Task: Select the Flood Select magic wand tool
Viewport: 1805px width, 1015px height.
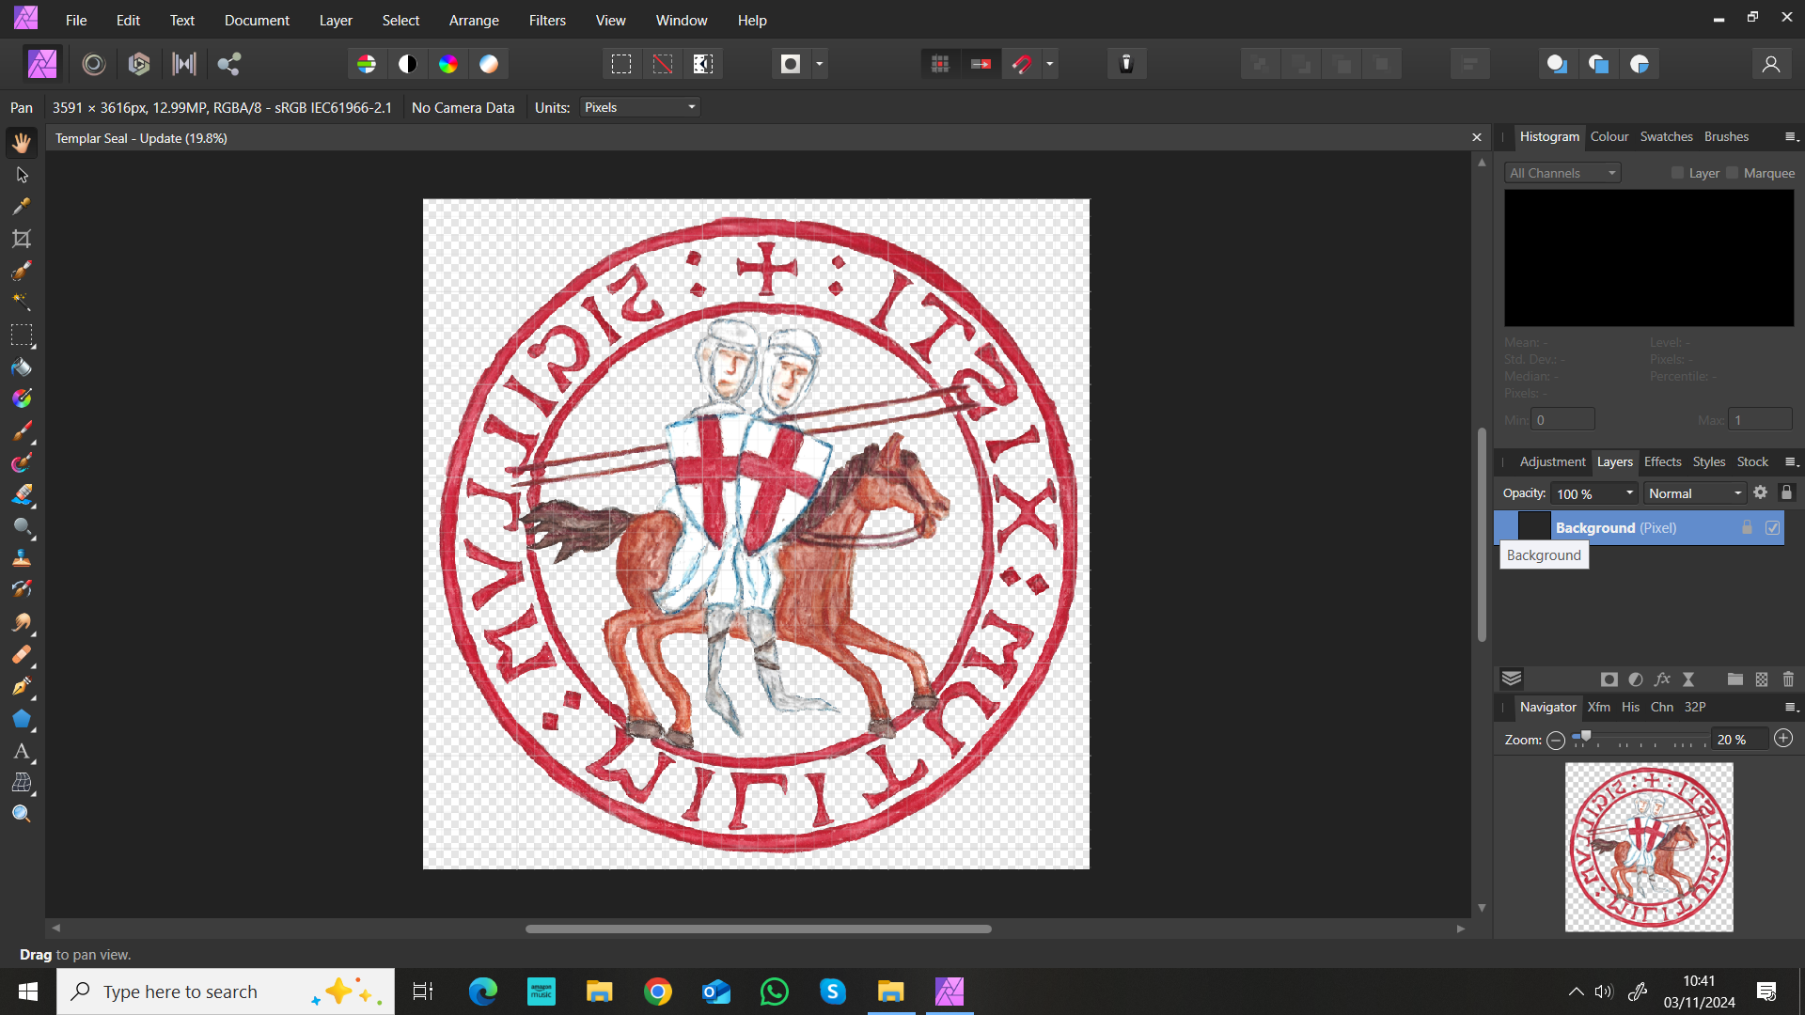Action: (x=22, y=303)
